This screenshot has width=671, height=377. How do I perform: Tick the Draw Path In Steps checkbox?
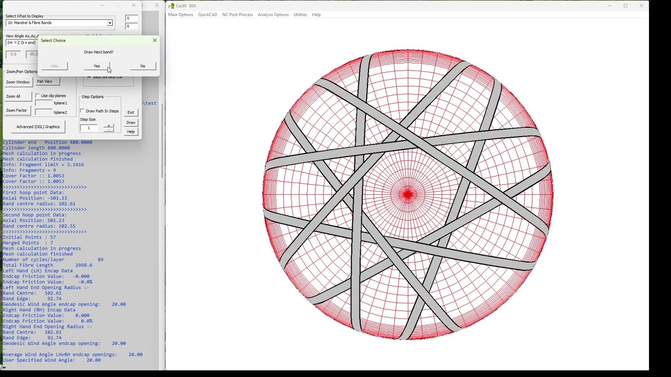(x=82, y=111)
